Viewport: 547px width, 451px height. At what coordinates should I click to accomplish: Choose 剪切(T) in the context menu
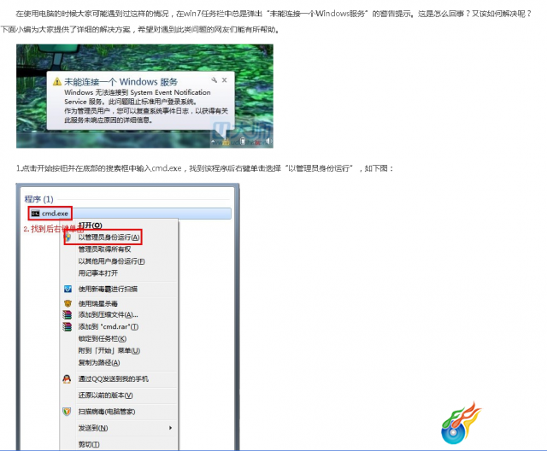click(x=89, y=444)
